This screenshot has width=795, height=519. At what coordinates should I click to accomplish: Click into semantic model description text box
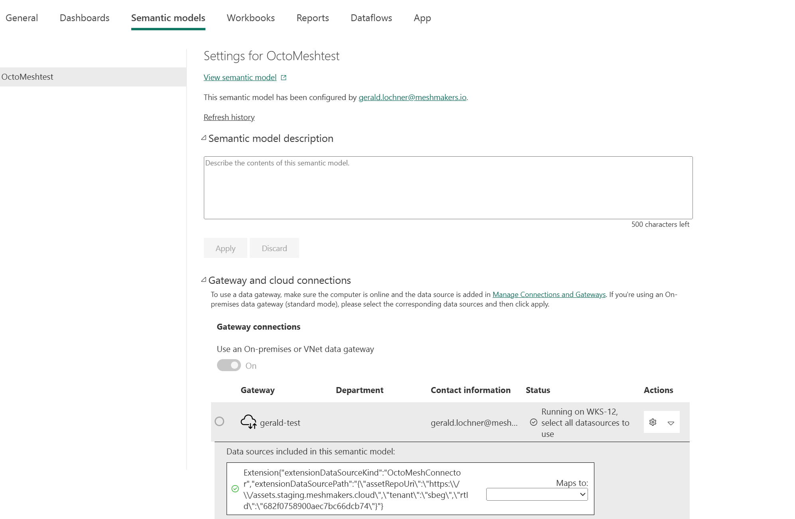[448, 188]
